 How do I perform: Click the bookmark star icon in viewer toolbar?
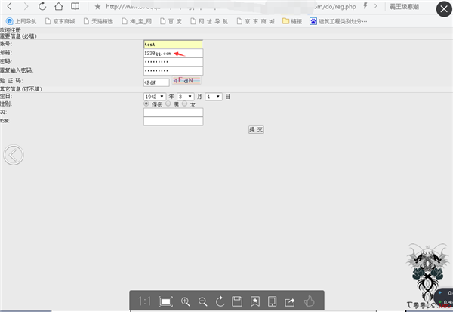[255, 301]
